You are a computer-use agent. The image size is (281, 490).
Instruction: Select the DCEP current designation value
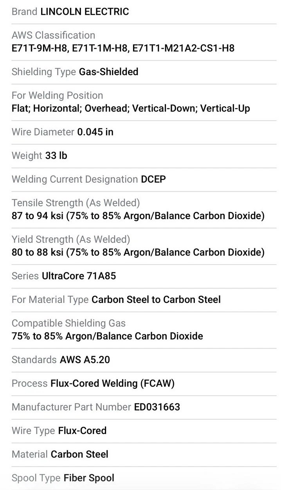153,179
